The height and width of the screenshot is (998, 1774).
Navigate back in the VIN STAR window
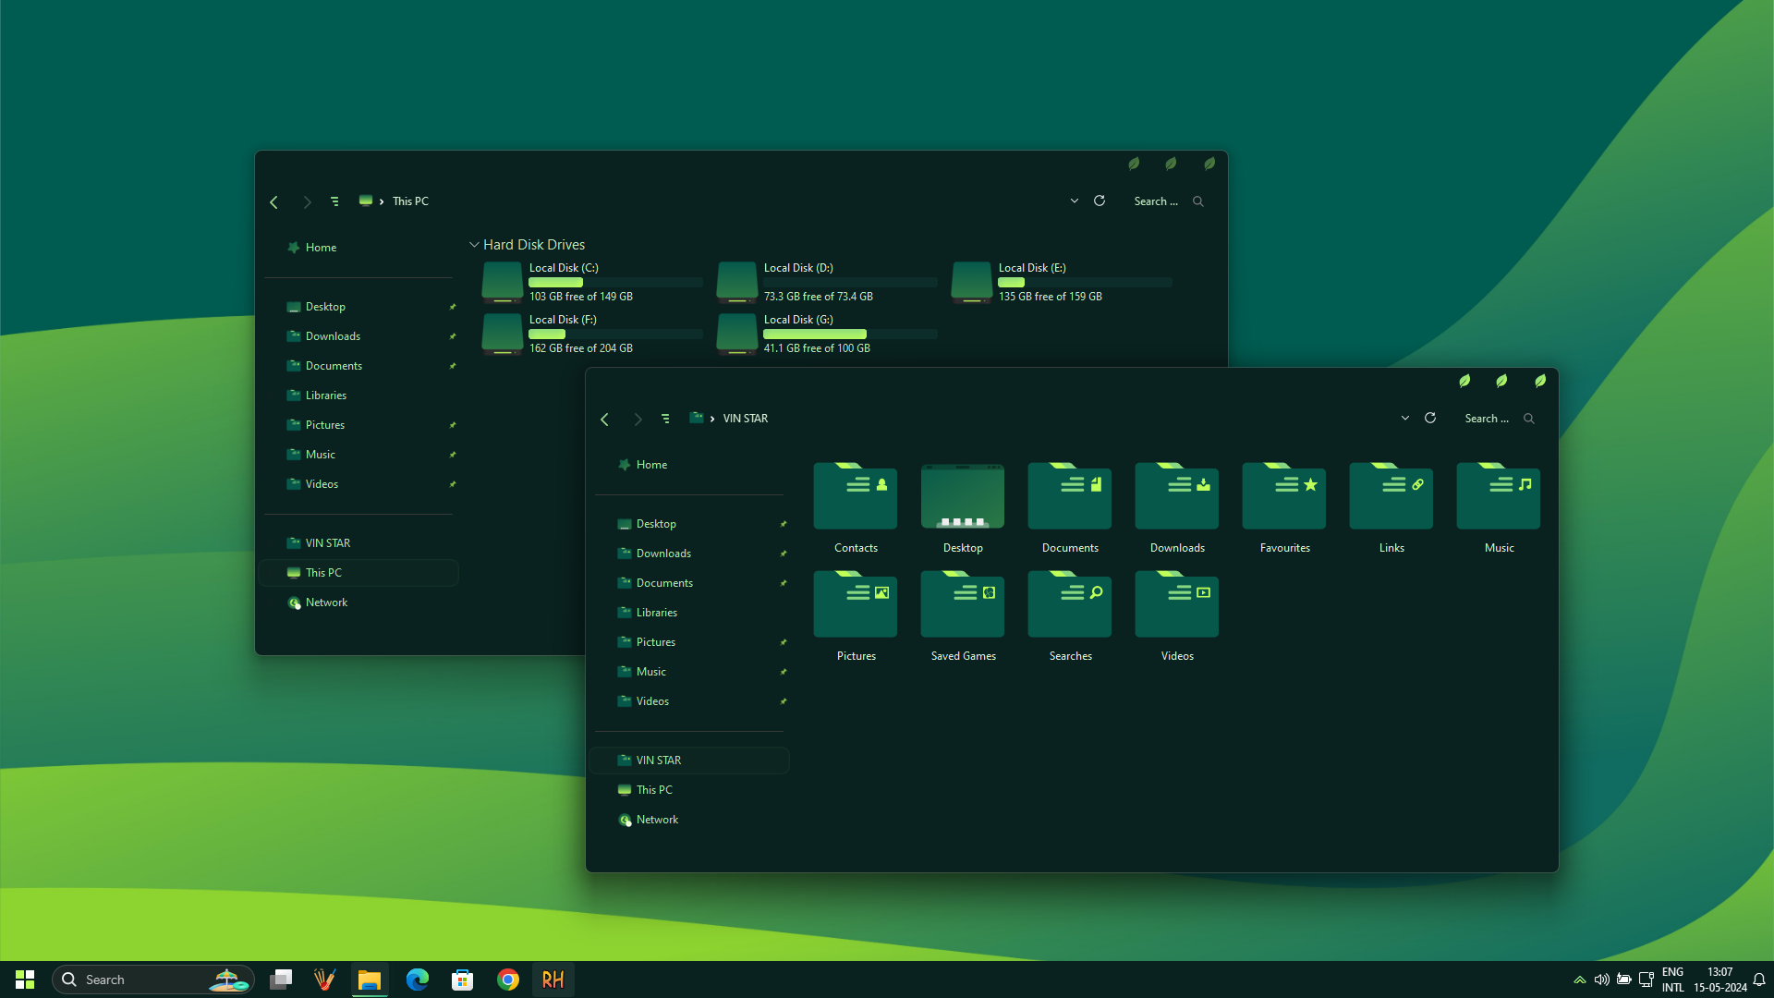(604, 419)
